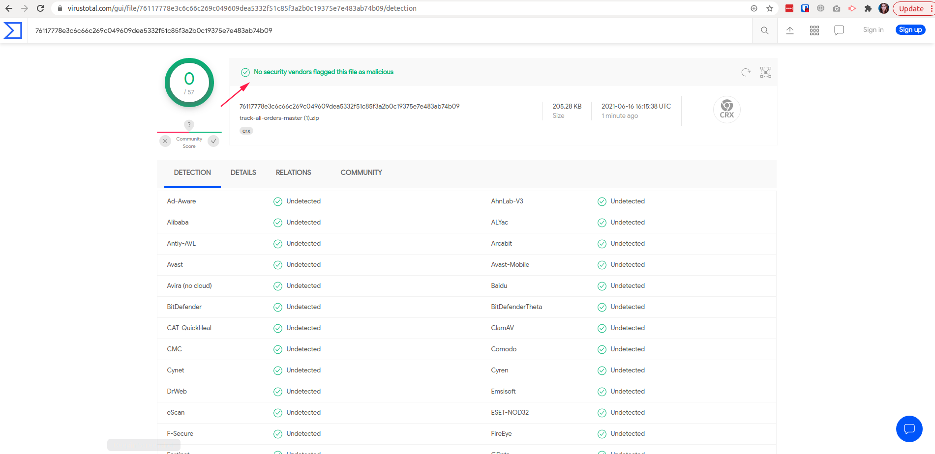Vote malicious with the community X button

pos(165,142)
